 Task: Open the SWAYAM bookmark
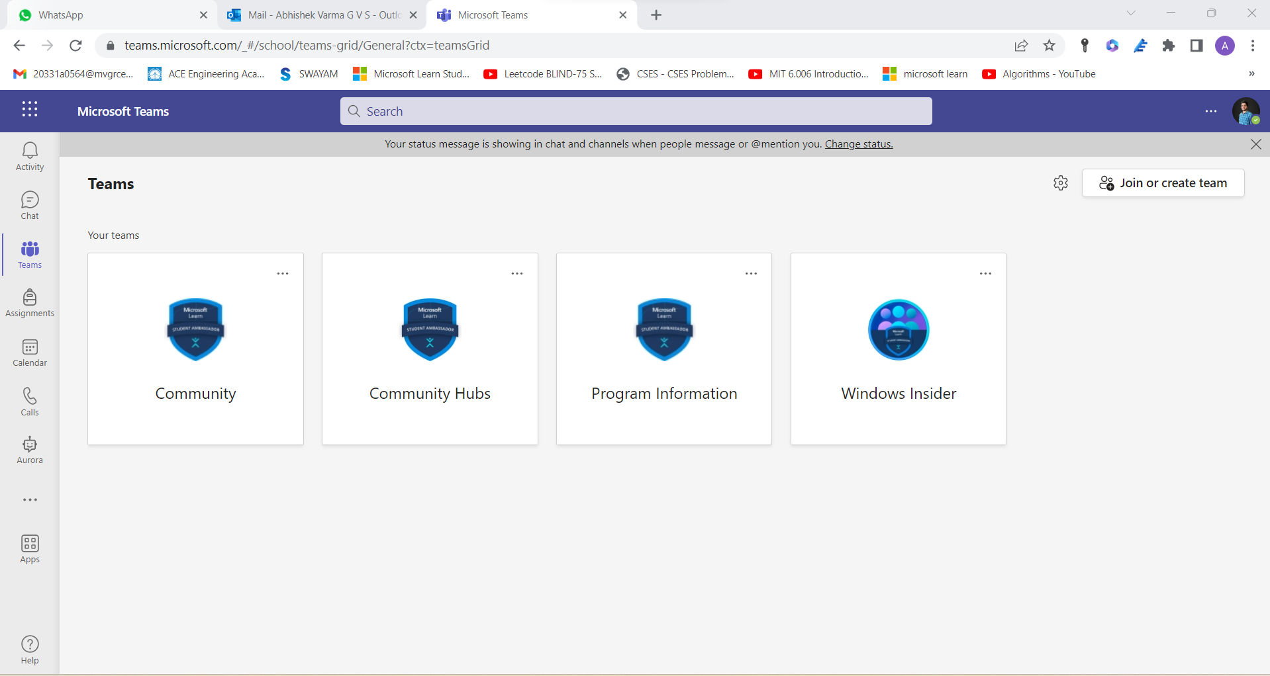[309, 73]
